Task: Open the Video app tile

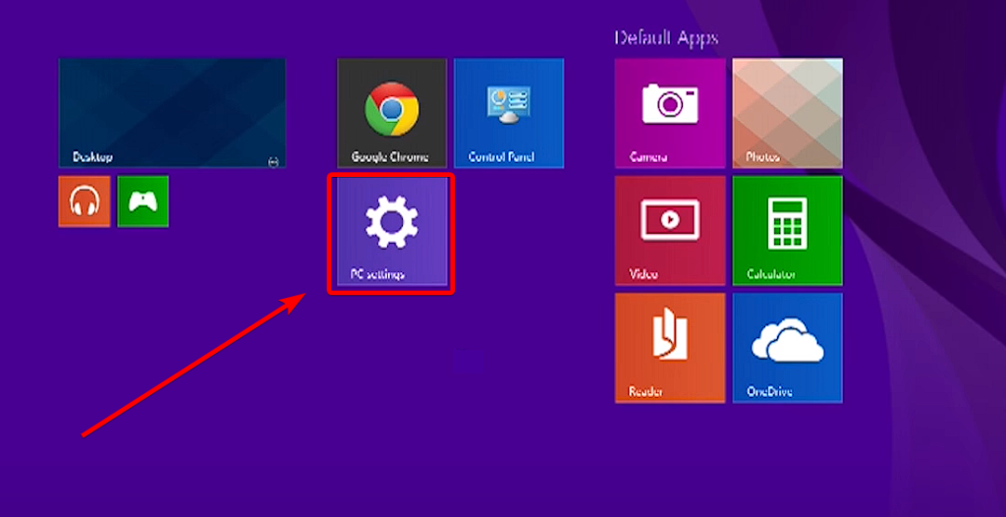Action: pos(670,231)
